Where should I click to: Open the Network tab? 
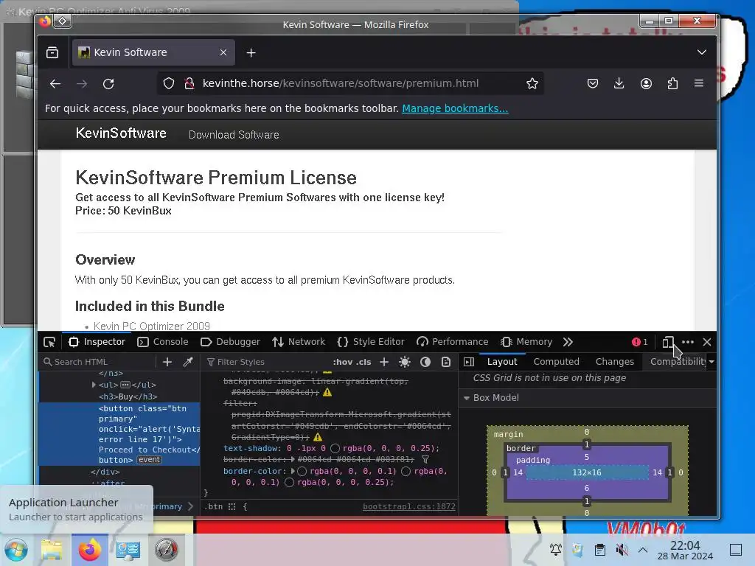[x=299, y=342]
